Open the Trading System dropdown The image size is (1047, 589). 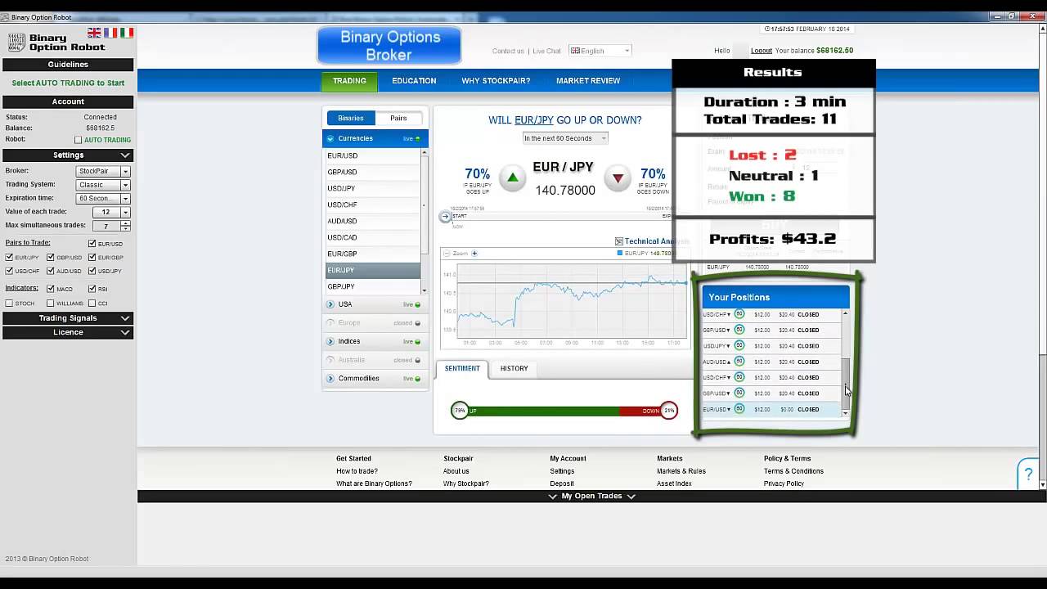(x=103, y=185)
